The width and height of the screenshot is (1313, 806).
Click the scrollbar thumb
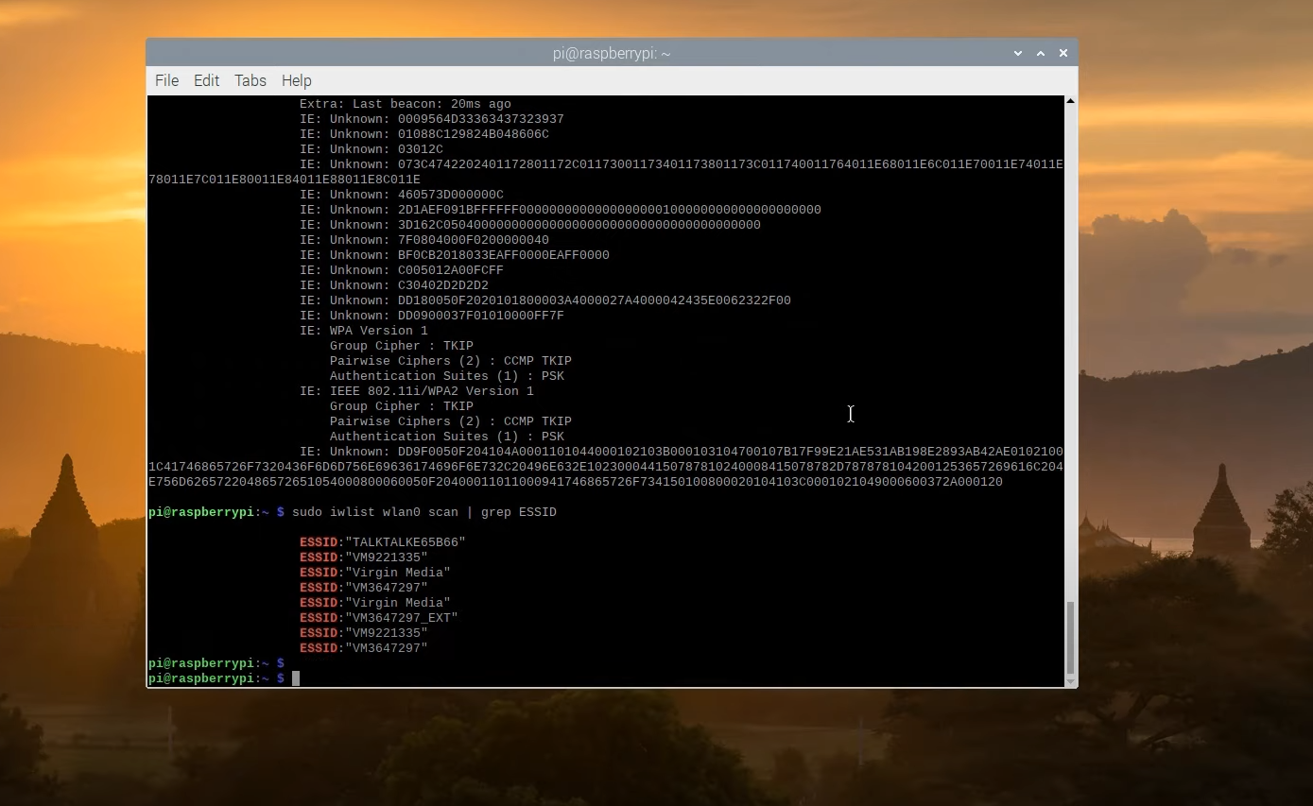coord(1069,640)
